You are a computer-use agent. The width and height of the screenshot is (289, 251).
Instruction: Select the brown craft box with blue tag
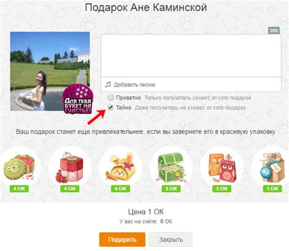click(x=273, y=167)
